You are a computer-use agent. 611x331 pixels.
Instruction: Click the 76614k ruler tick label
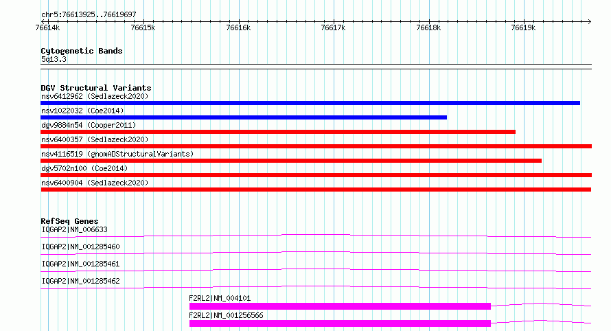(47, 28)
